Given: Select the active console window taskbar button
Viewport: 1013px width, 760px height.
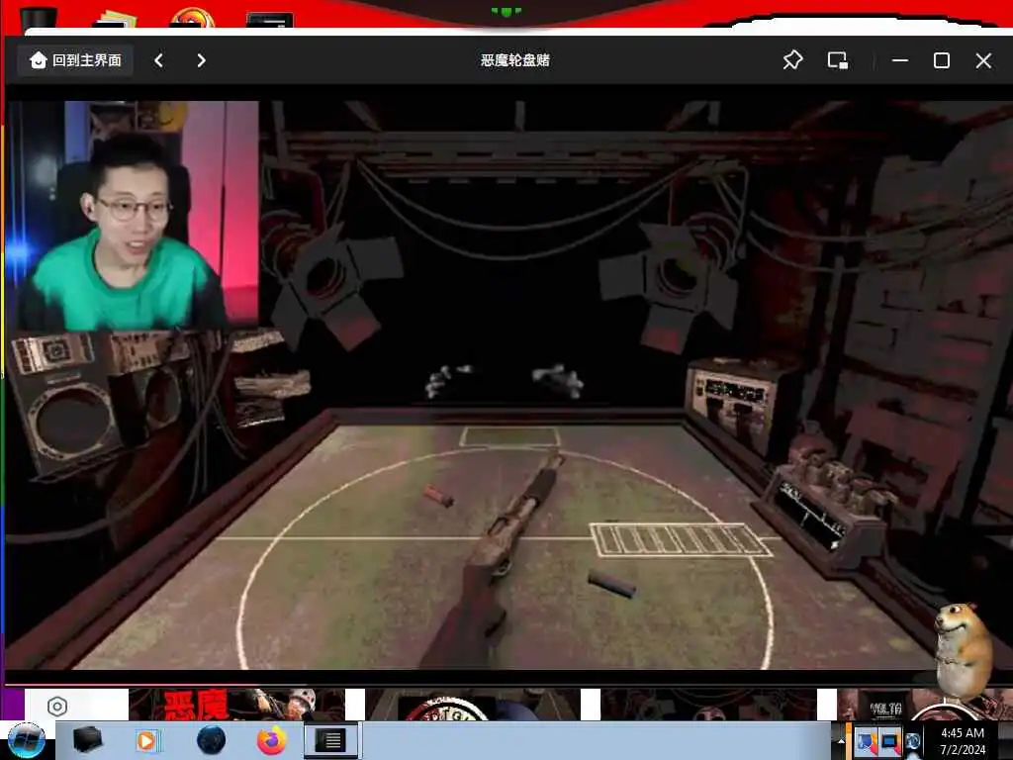Looking at the screenshot, I should pos(330,740).
